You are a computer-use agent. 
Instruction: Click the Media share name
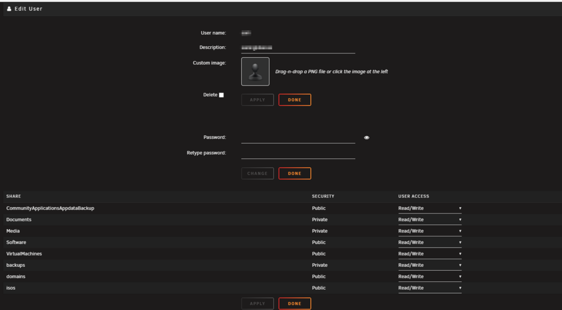click(13, 231)
